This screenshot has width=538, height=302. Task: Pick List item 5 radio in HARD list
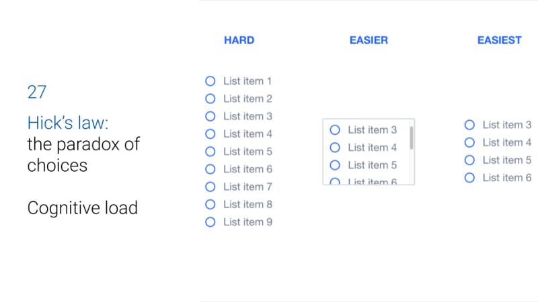210,152
